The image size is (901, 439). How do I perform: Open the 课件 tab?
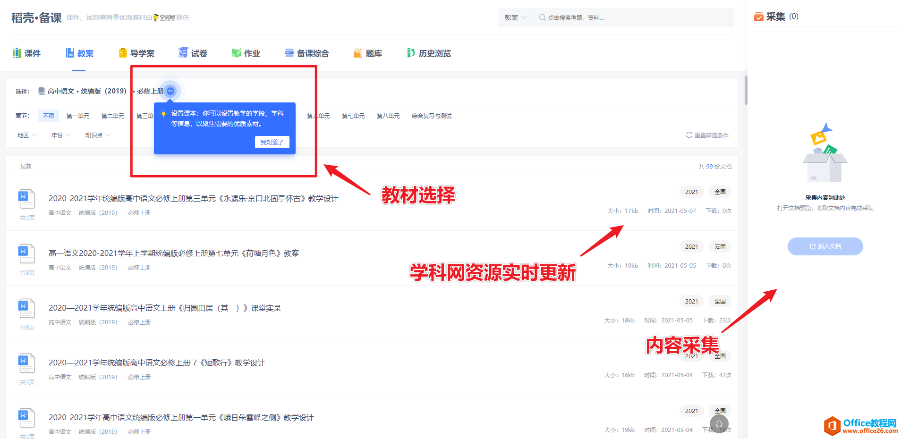(26, 53)
